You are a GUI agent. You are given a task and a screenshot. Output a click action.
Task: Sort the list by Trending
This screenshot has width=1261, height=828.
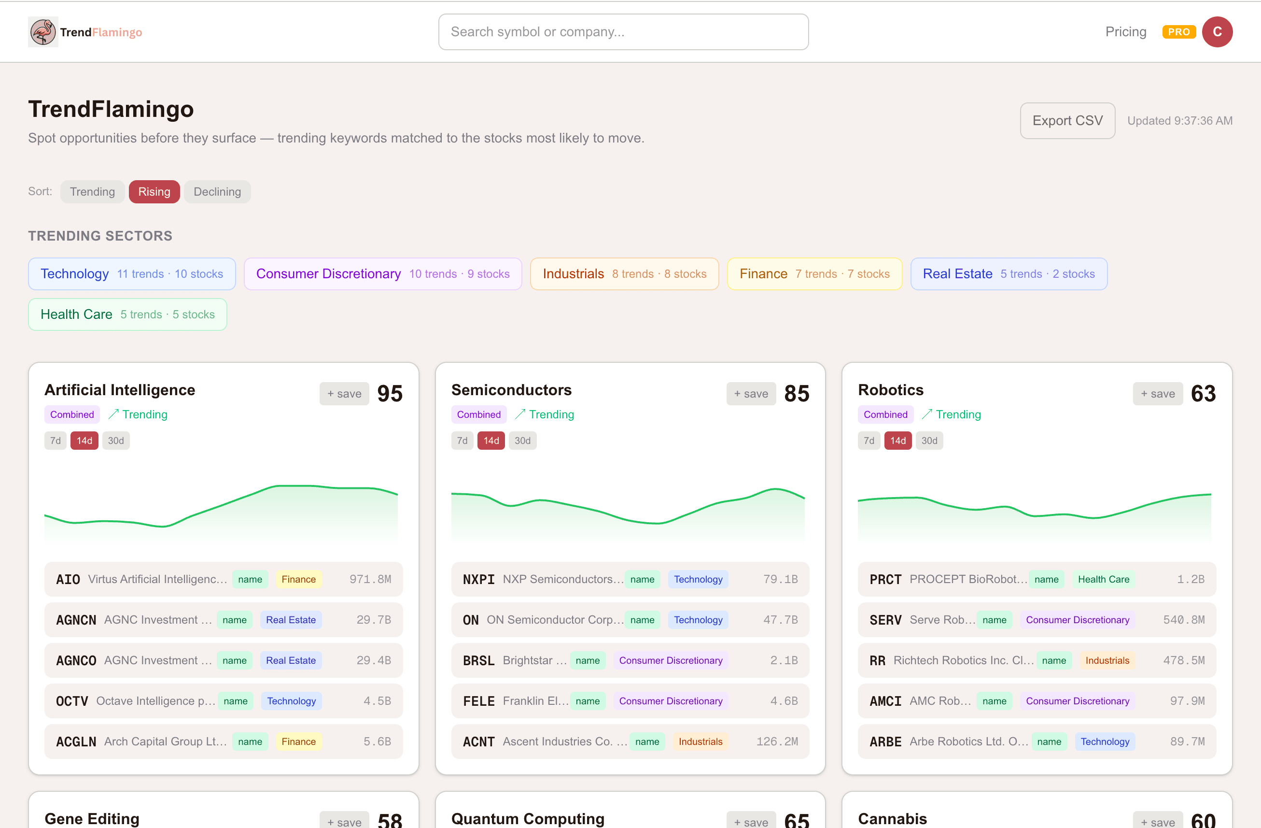pos(92,191)
